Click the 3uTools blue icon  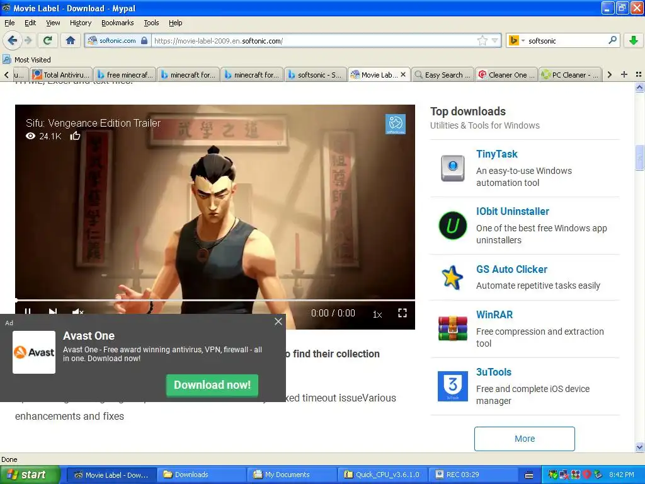(452, 386)
